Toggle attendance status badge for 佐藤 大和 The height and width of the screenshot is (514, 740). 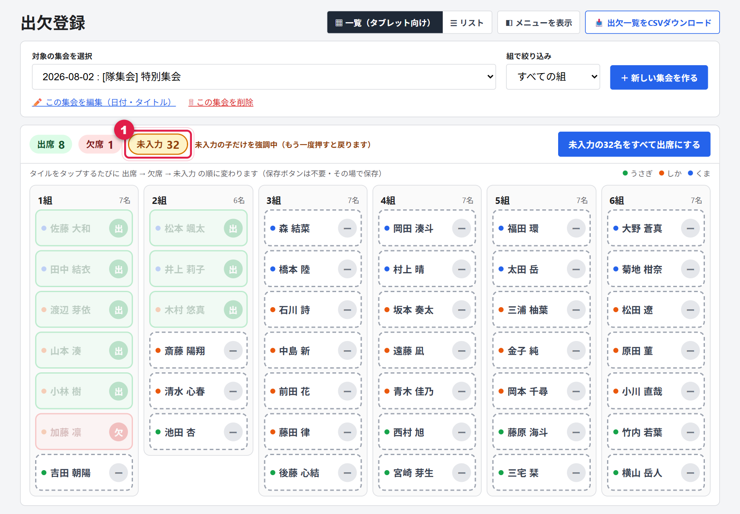tap(119, 229)
